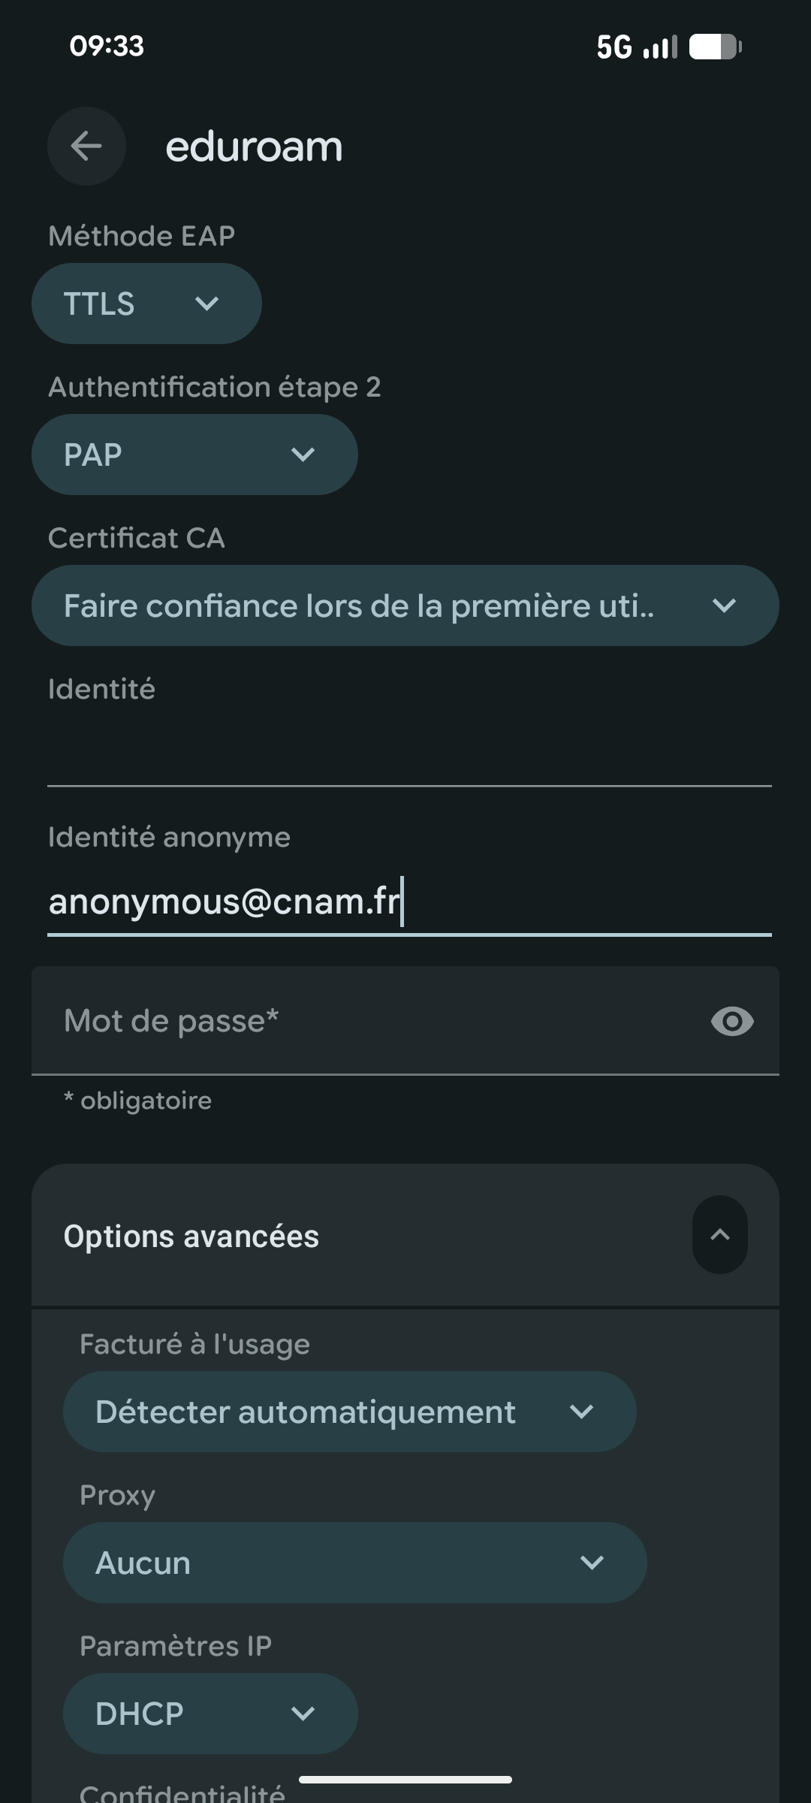811x1803 pixels.
Task: Open the Méthode EAP TTLS dropdown
Action: pos(146,304)
